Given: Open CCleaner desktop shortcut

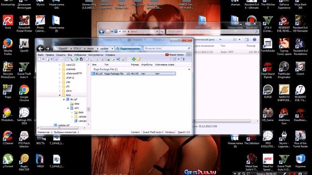Looking at the screenshot, I should [x=8, y=138].
